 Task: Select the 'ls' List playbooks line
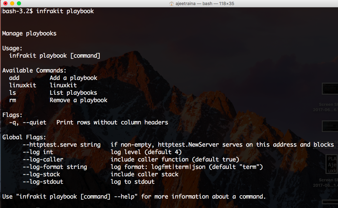pos(13,92)
